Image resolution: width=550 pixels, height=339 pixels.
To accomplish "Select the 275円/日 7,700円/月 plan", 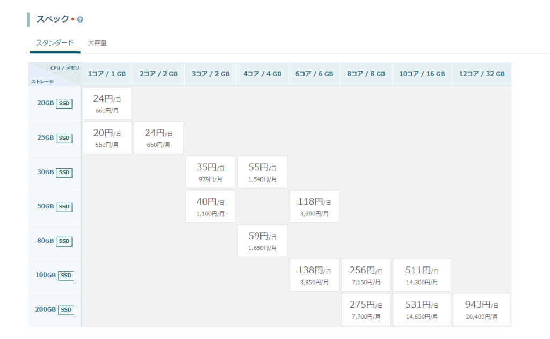I will click(366, 310).
